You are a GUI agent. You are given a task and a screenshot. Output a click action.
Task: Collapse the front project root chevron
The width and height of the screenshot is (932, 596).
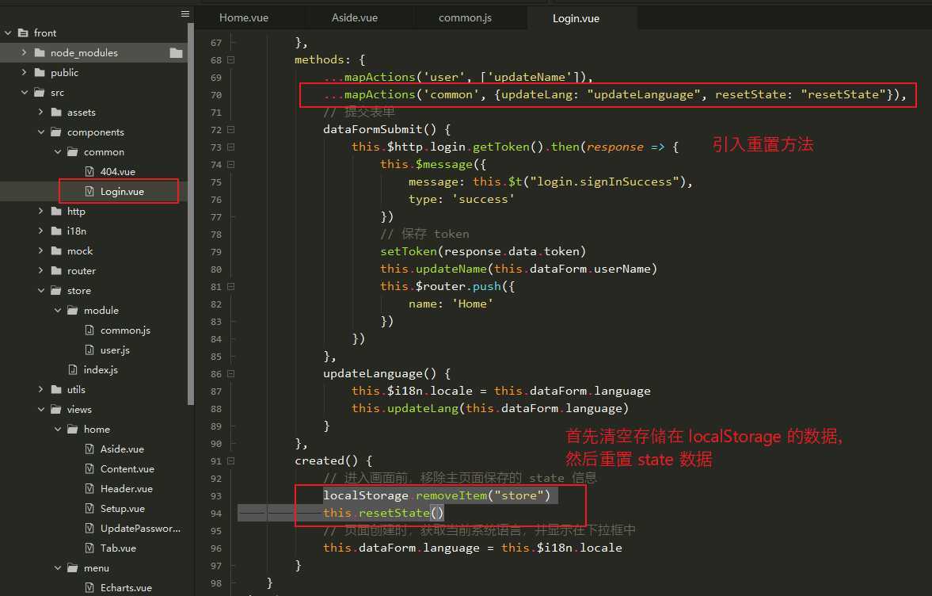coord(8,32)
